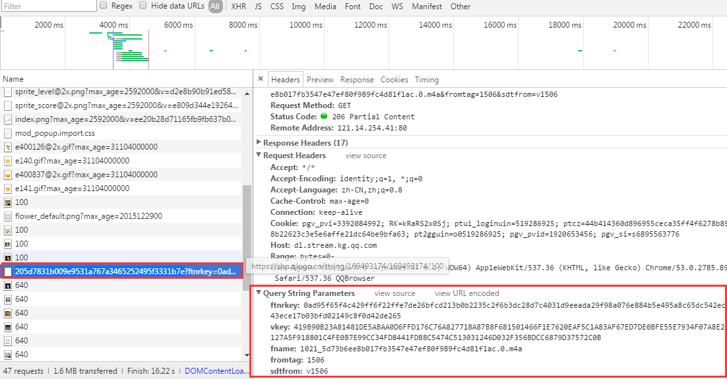The height and width of the screenshot is (379, 727).
Task: Filter requests by CSS
Action: point(277,7)
